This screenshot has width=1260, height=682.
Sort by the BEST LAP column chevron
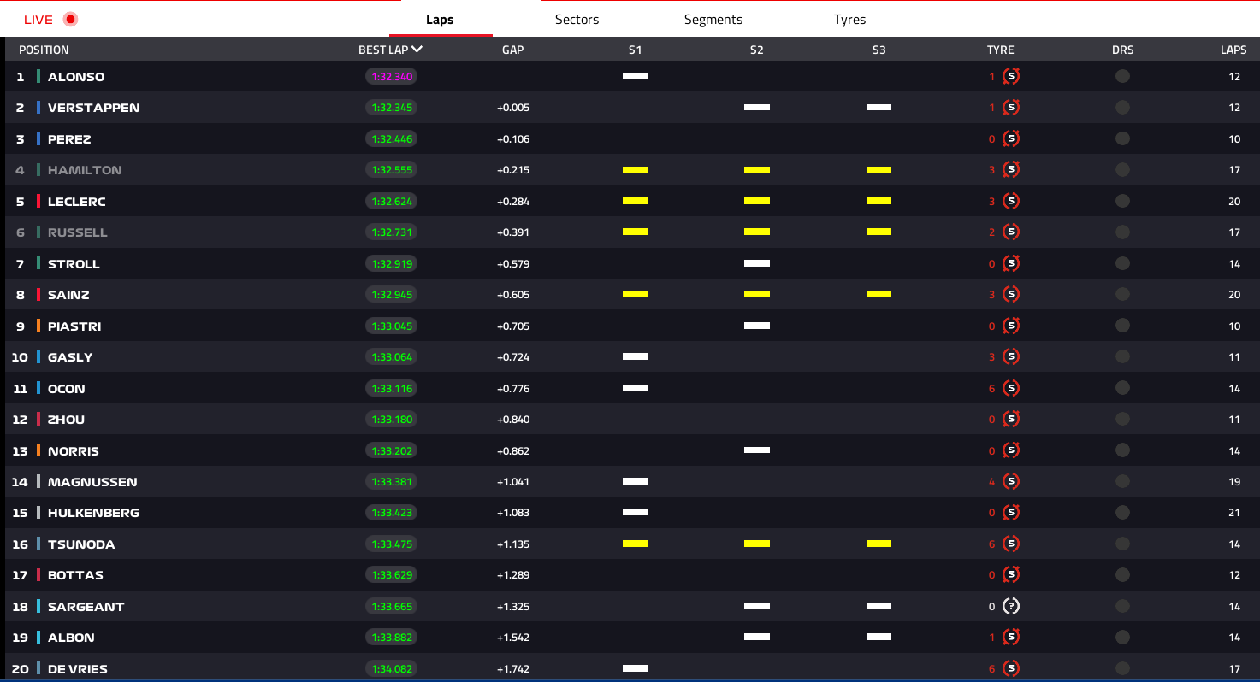click(x=417, y=50)
